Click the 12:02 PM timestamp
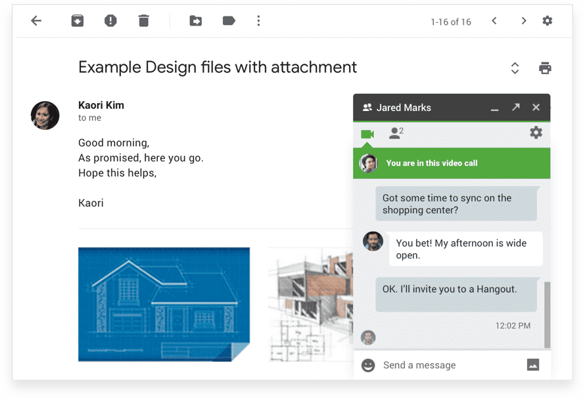585x399 pixels. click(513, 326)
